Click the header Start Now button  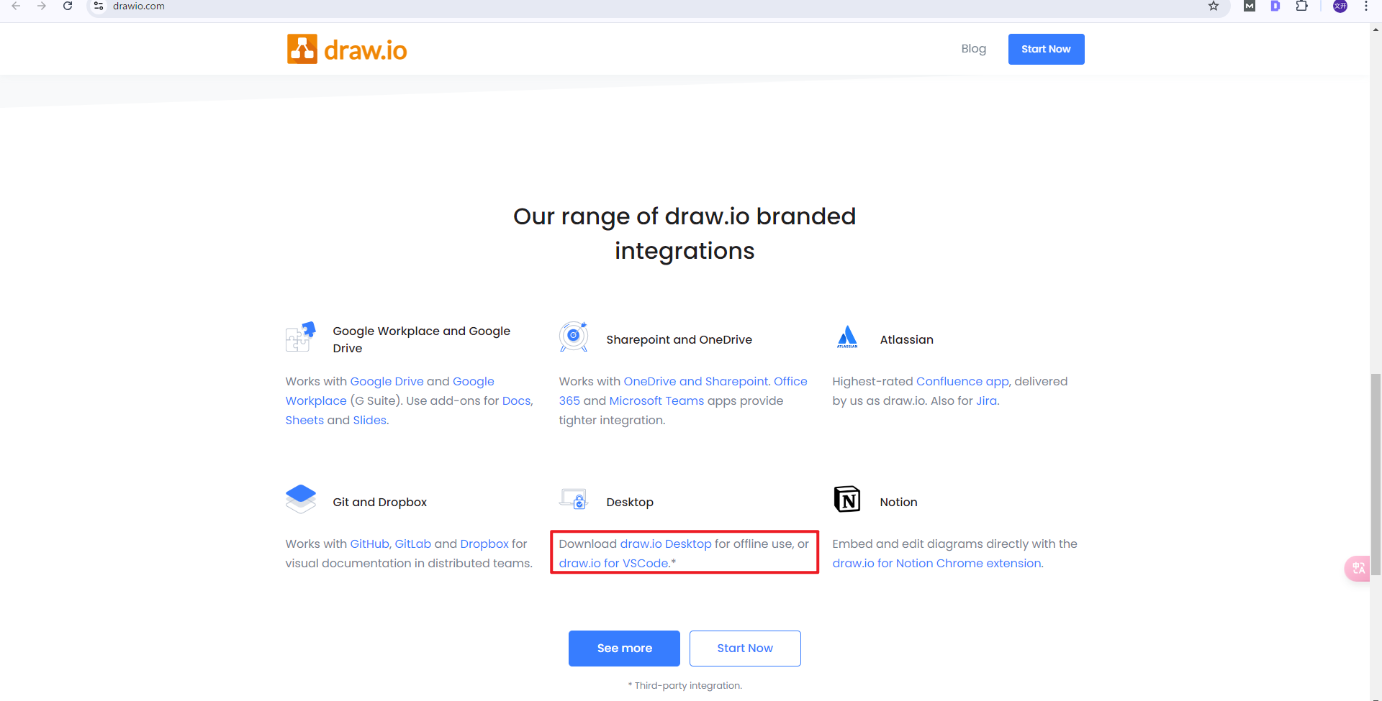[x=1046, y=49]
